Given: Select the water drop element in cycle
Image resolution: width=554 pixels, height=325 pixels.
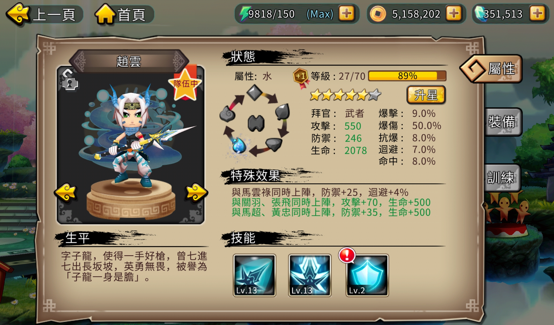Looking at the screenshot, I should click(239, 145).
